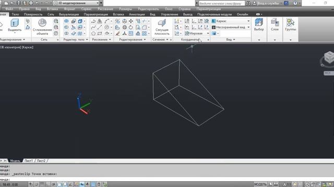Viewport: 334px width, 187px height.
Task: Switch to the Онлайн ribbon tab
Action: click(x=242, y=14)
